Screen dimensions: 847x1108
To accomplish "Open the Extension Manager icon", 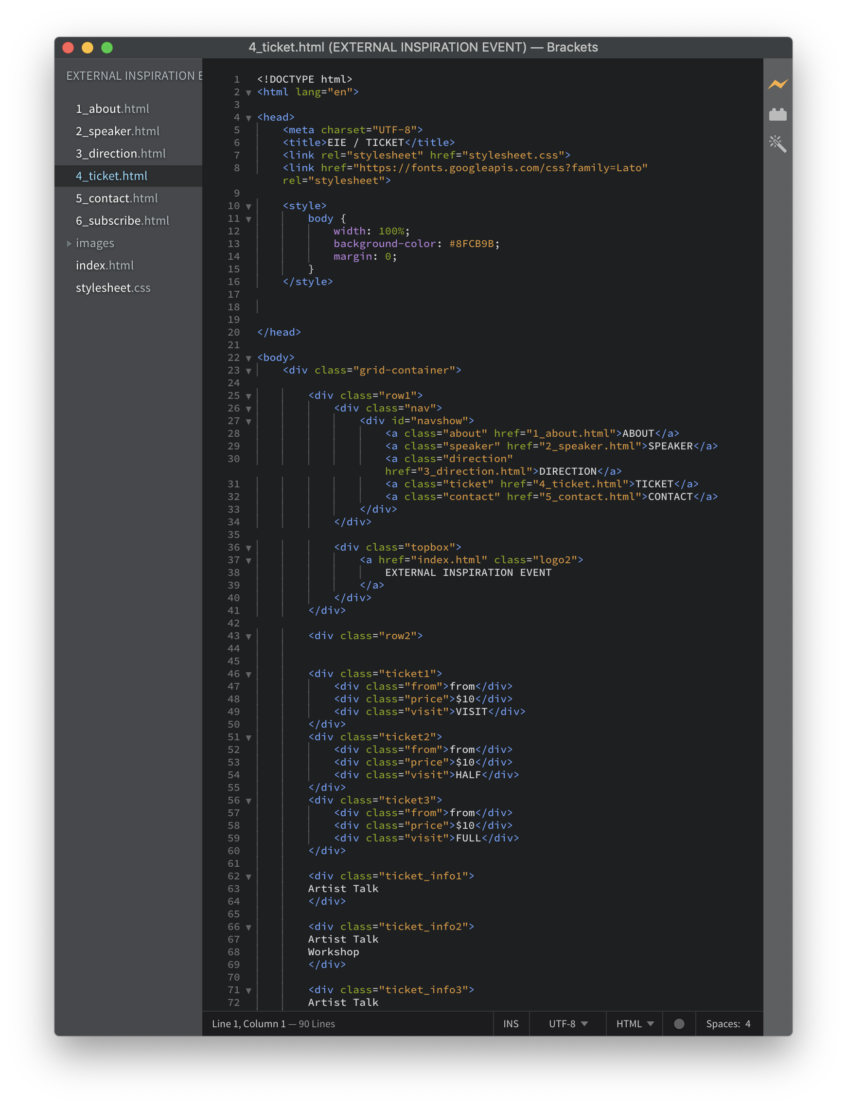I will pyautogui.click(x=777, y=115).
